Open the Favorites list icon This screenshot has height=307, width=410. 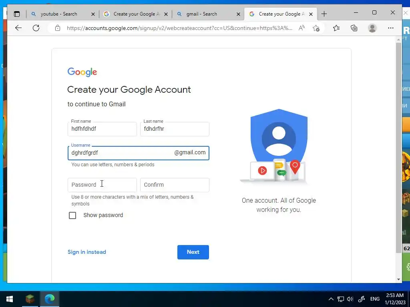(336, 28)
